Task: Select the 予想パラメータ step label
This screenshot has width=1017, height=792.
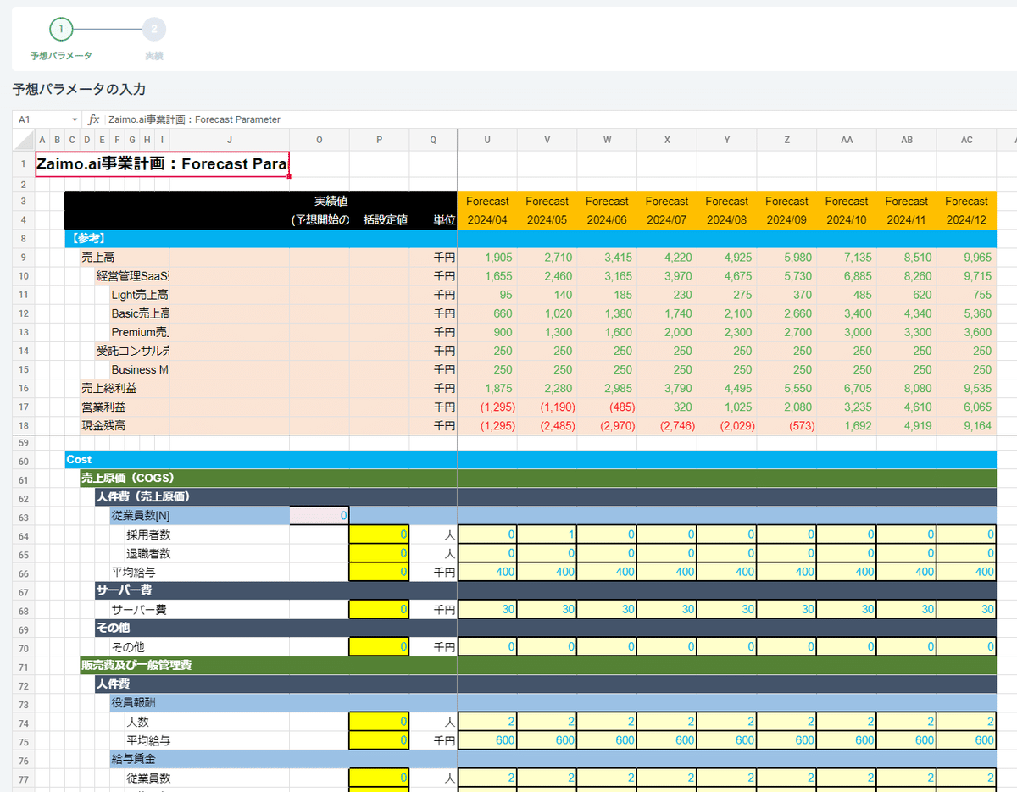Action: tap(61, 55)
